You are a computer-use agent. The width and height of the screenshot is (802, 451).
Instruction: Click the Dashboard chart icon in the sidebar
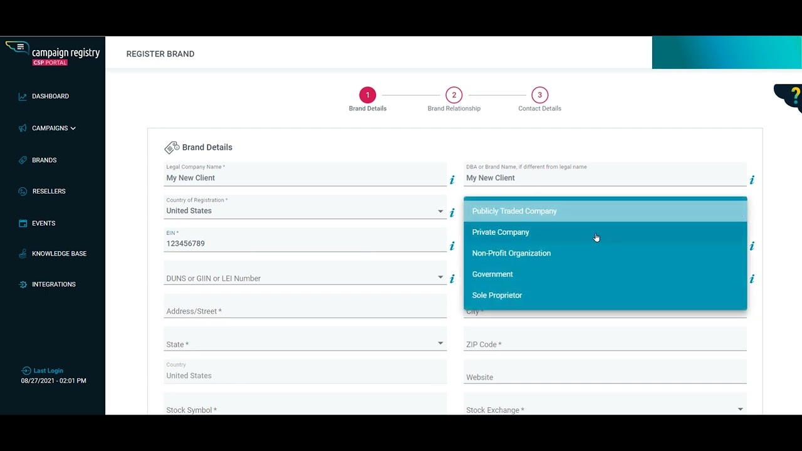(23, 96)
